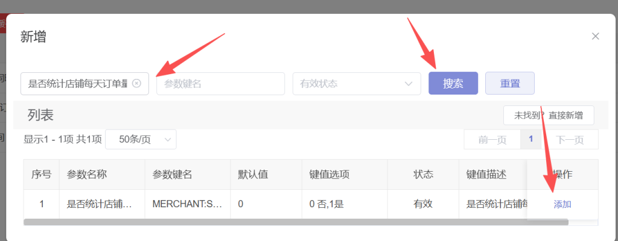Close the 新增 dialog with the X icon
This screenshot has width=618, height=241.
click(x=595, y=36)
